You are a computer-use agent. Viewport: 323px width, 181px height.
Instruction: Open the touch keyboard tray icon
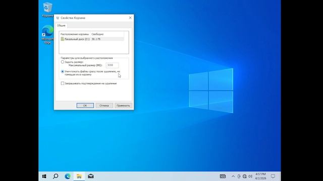(x=223, y=176)
